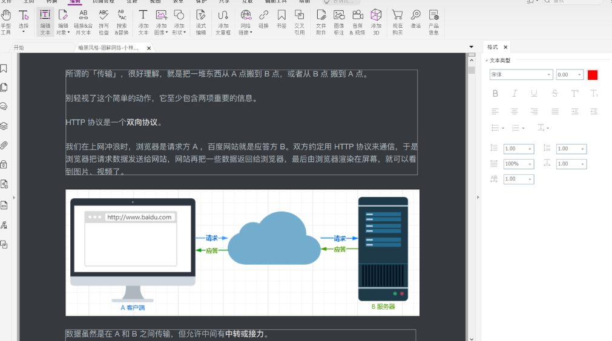
Task: Switch to the 格式 panel tab
Action: 493,47
